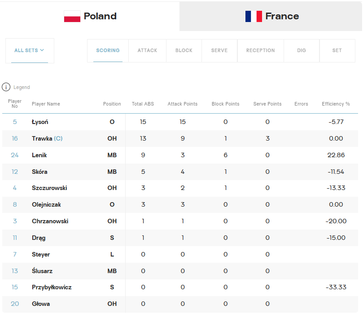
Task: Click the Legend text label
Action: tap(22, 87)
